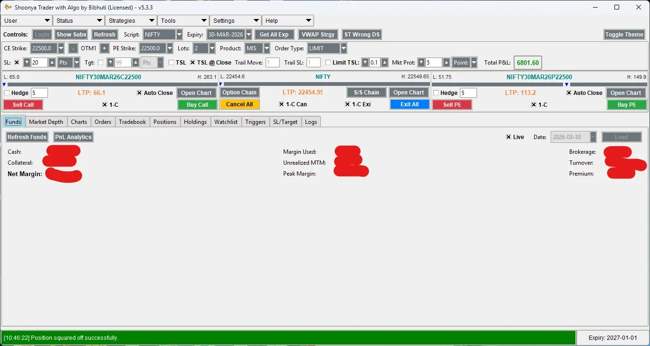Open the Holdings tab
This screenshot has height=346, width=650.
[195, 122]
